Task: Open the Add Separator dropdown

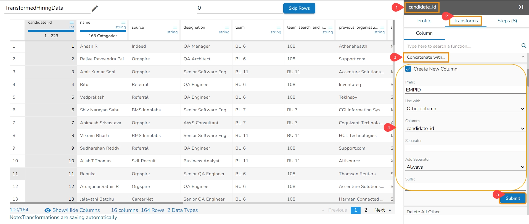Action: click(465, 167)
